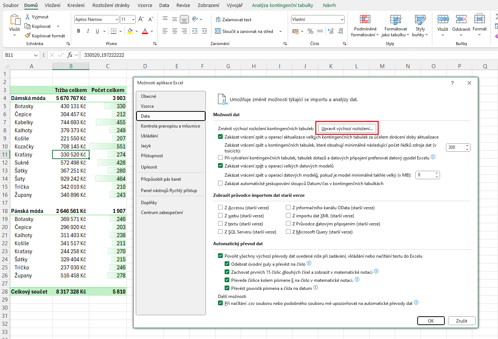Click the Format Painter brush icon
The image size is (498, 339).
click(28, 36)
